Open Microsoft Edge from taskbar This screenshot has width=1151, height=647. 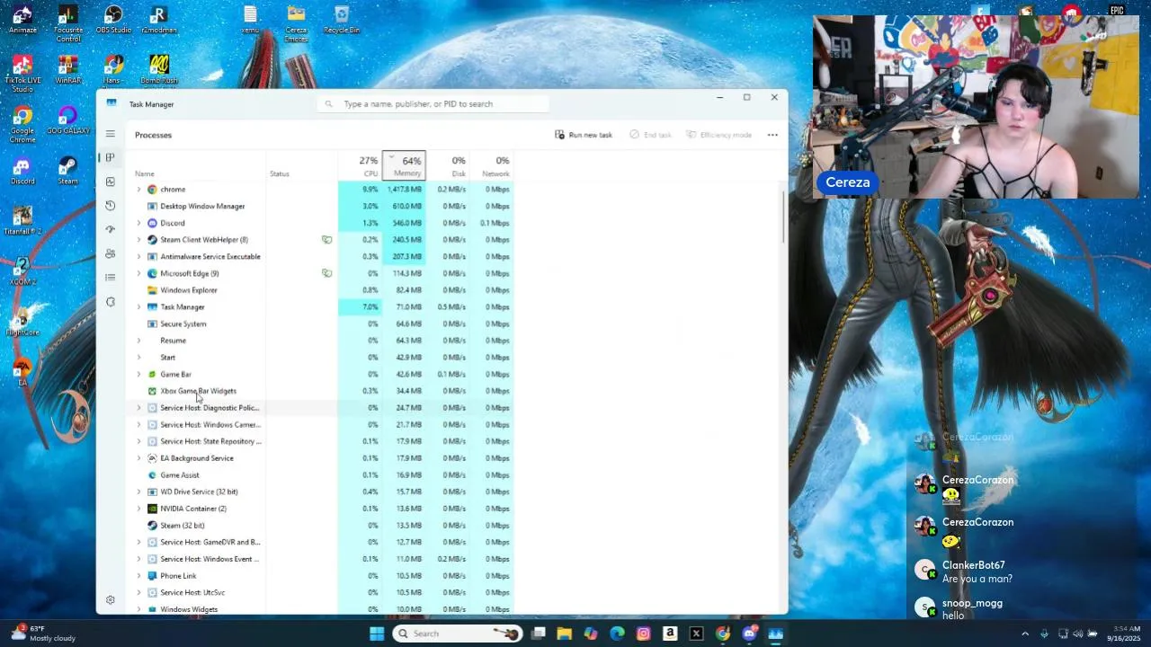coord(617,634)
